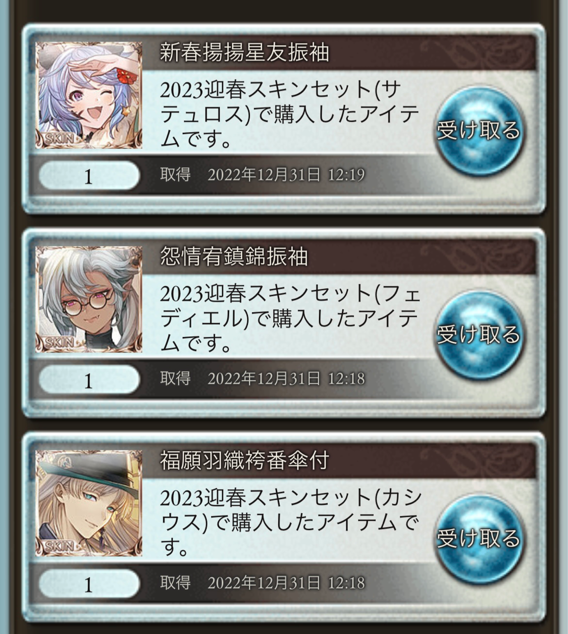Tap Cassius item's 取得 12:18 date line
The image size is (568, 634).
point(262,583)
